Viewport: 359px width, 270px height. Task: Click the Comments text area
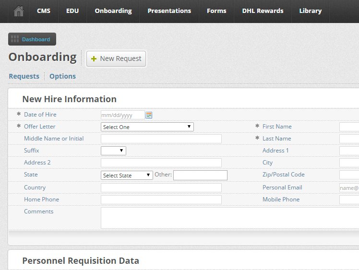pos(230,218)
